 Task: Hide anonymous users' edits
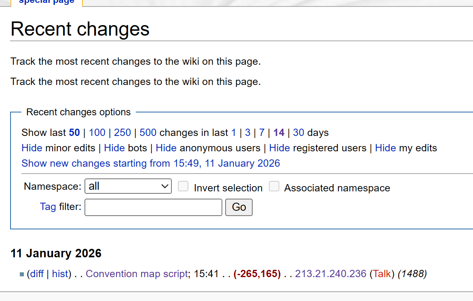[166, 148]
